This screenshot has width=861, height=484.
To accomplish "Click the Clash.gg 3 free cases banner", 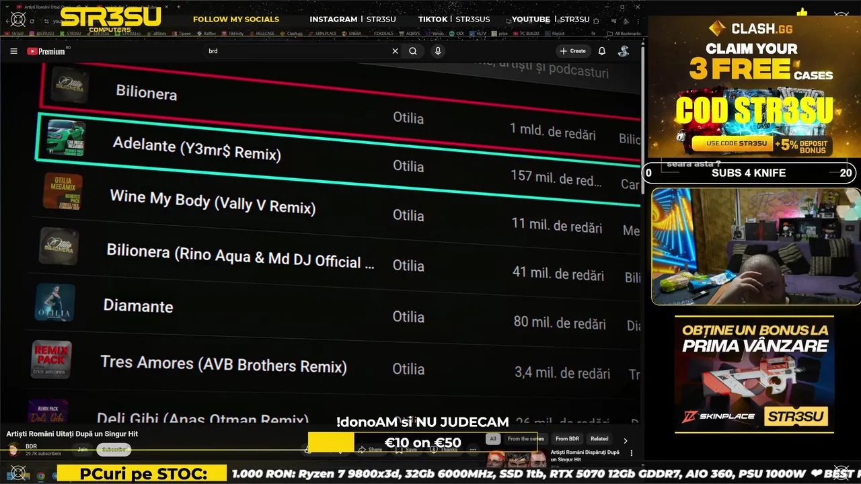I will coord(754,87).
